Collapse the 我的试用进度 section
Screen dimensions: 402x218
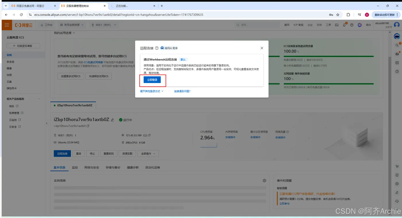point(64,33)
